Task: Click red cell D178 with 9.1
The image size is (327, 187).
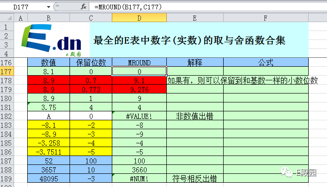Action: (140, 80)
